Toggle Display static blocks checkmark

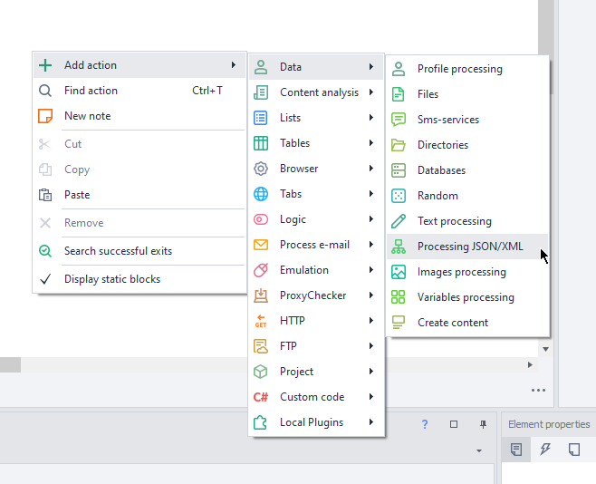click(x=45, y=279)
